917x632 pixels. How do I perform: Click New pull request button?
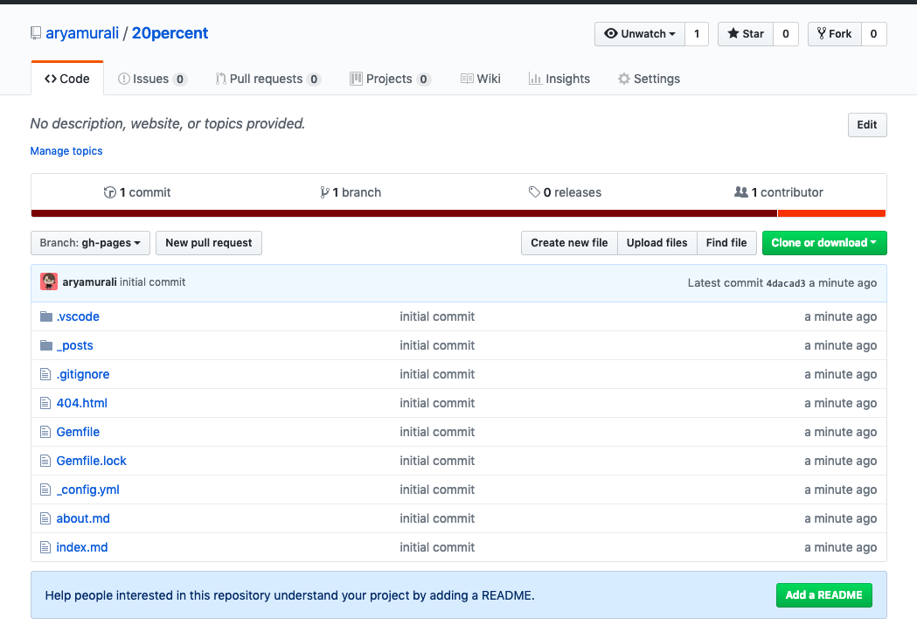(209, 243)
